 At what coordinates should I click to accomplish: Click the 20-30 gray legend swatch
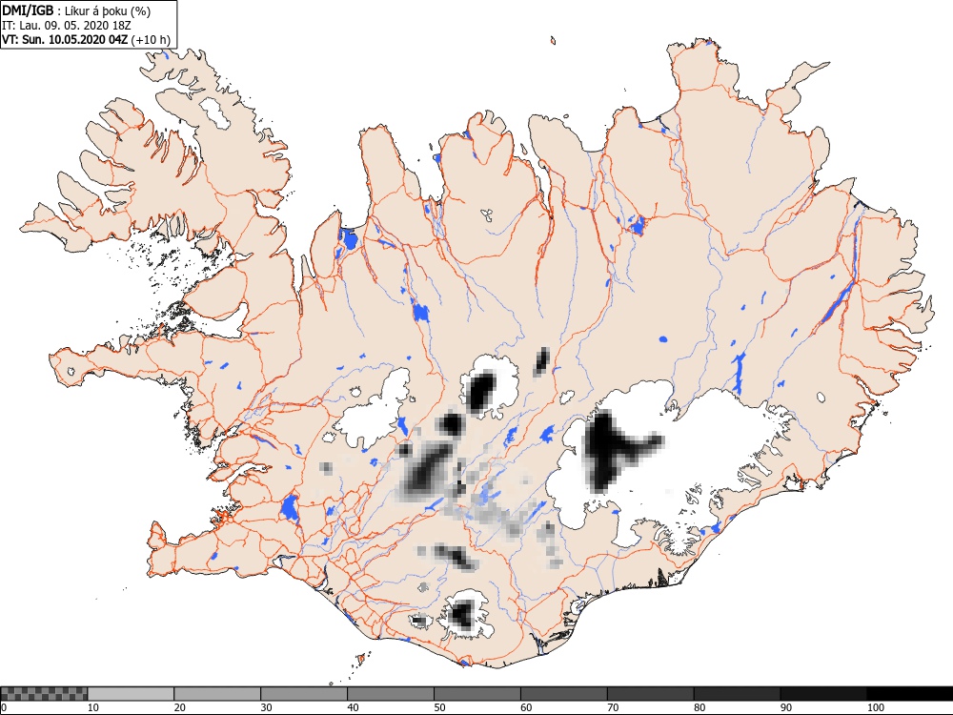click(217, 694)
